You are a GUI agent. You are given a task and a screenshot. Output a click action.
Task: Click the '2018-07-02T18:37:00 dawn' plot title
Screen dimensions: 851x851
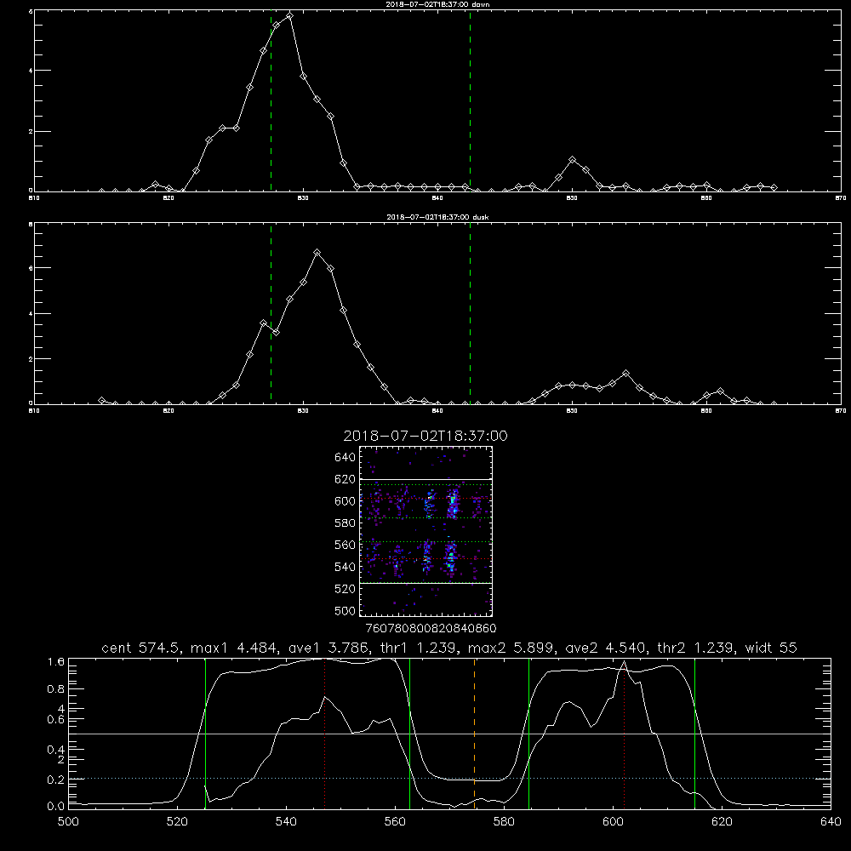437,3
